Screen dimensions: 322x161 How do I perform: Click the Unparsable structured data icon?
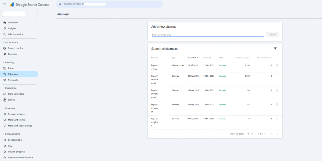pyautogui.click(x=5, y=158)
